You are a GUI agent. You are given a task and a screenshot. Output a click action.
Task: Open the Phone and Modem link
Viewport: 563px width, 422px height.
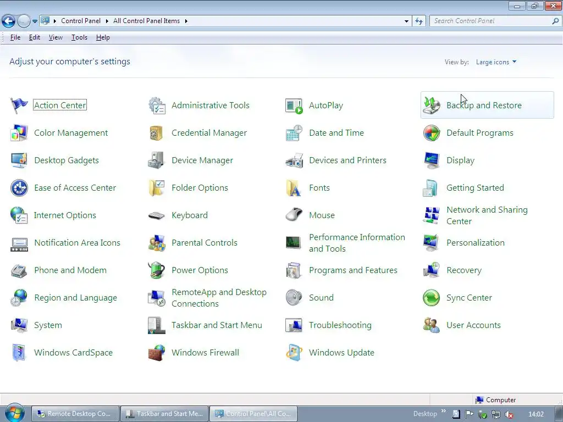(x=70, y=270)
